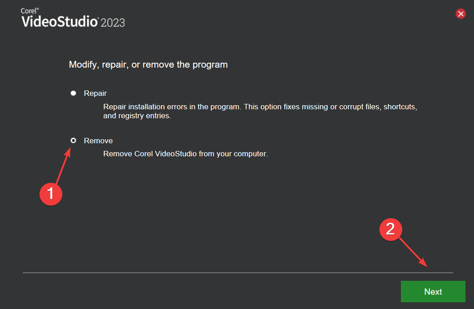Click the "Repair" option label
Screen dimensions: 474x309
95,93
